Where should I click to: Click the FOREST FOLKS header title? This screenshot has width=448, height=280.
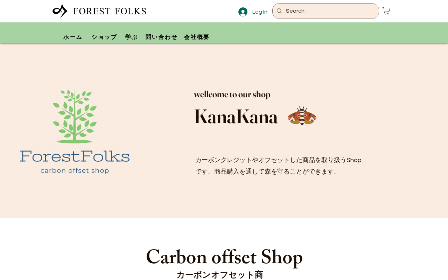coord(110,11)
